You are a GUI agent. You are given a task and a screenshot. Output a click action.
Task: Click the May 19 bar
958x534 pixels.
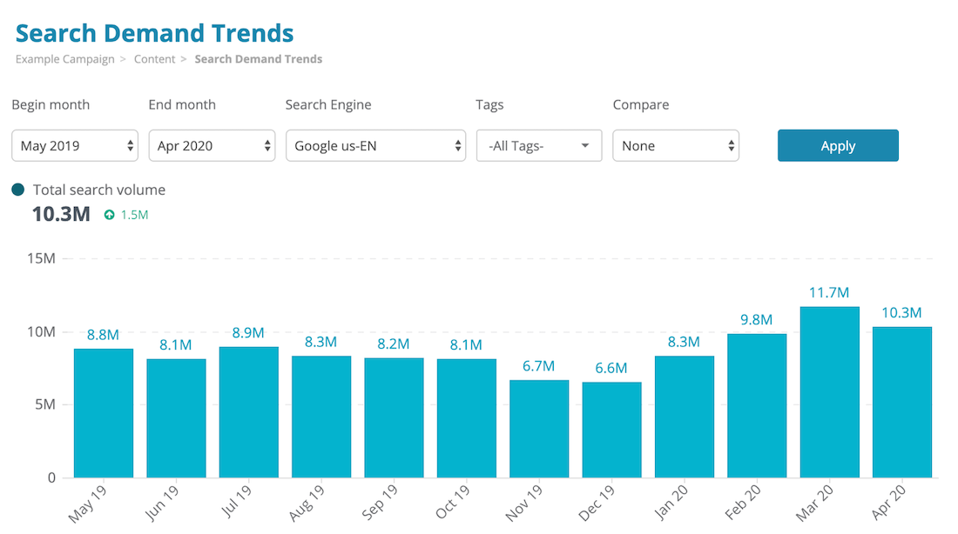tap(103, 413)
